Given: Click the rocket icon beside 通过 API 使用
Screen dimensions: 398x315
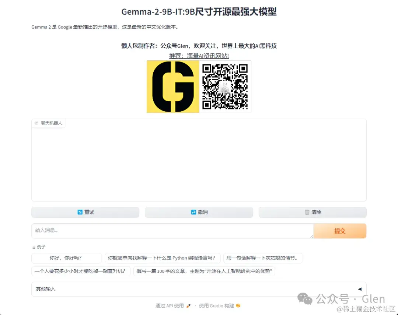Looking at the screenshot, I should pos(189,306).
